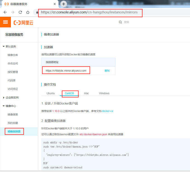This screenshot has height=172, width=190.
Task: Open the docker-ce documentation link
Action: click(108, 111)
